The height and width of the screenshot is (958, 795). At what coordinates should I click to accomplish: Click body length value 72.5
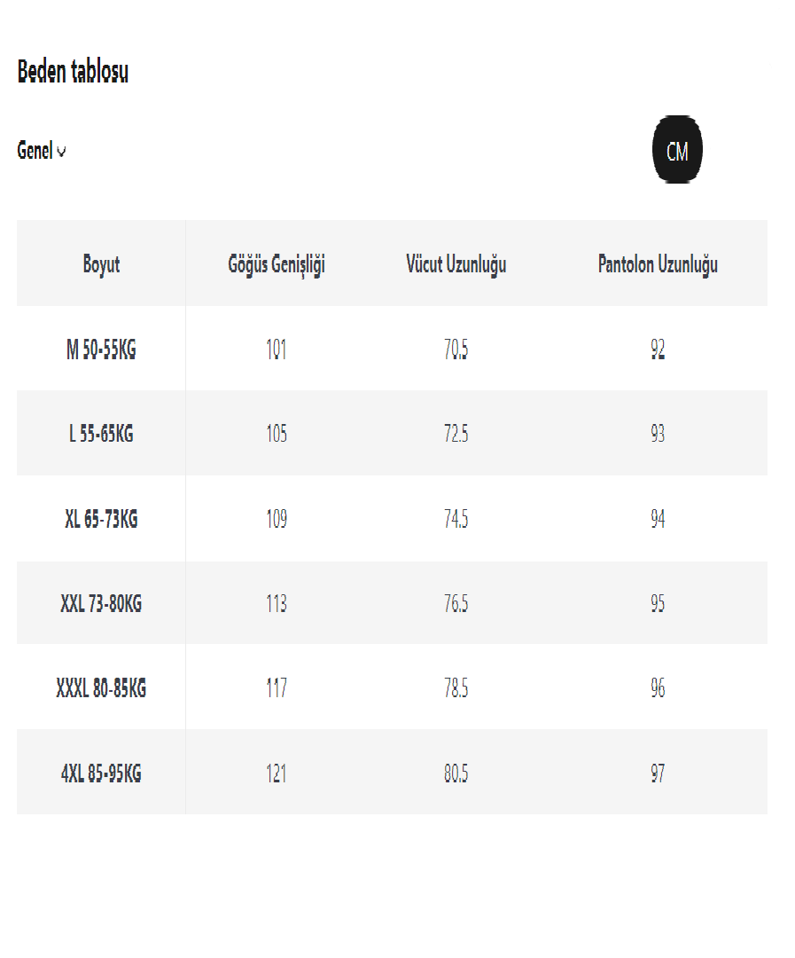[x=456, y=435]
